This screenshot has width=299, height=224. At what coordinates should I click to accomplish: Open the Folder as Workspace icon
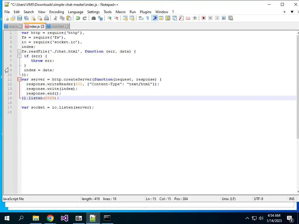tap(188, 18)
